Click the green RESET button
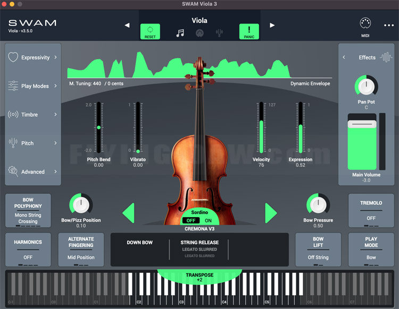This screenshot has width=399, height=309. (150, 31)
